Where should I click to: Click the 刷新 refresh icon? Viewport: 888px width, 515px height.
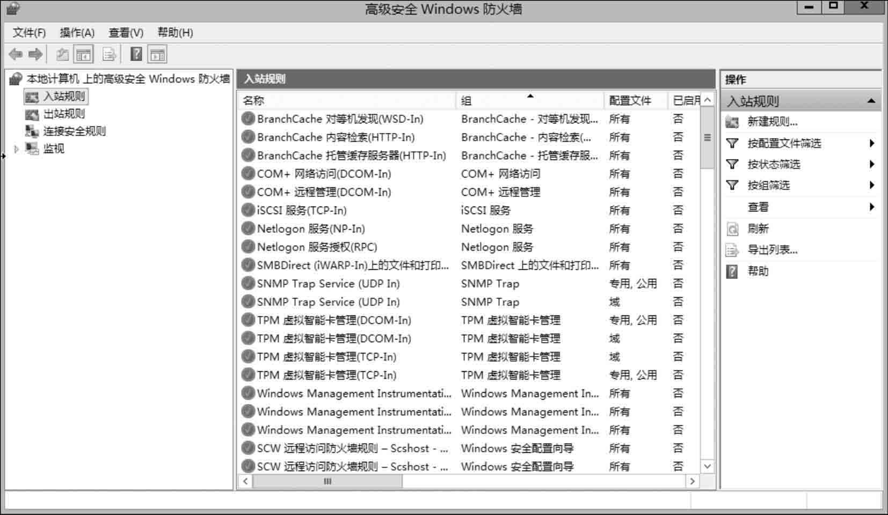[x=732, y=229]
